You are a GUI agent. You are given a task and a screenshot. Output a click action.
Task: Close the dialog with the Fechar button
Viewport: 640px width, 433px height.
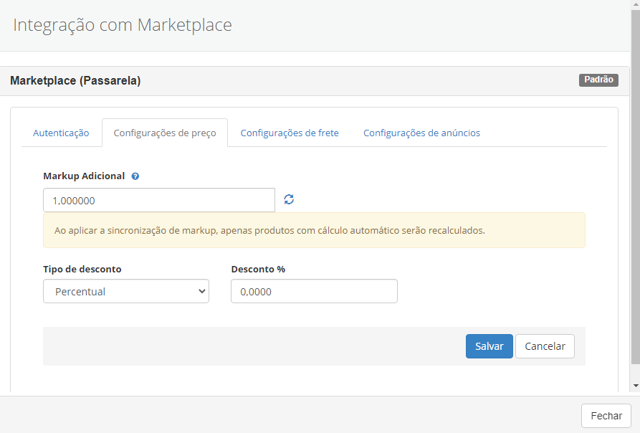point(606,416)
